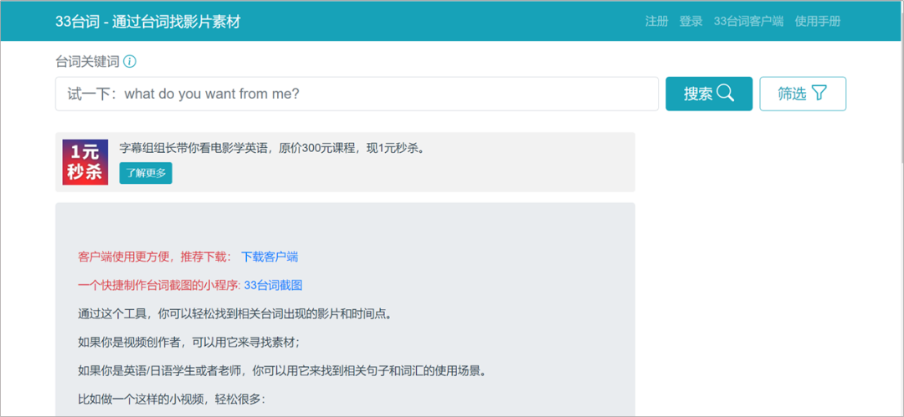Click the 台词关键词 field label
This screenshot has width=904, height=417.
point(87,62)
